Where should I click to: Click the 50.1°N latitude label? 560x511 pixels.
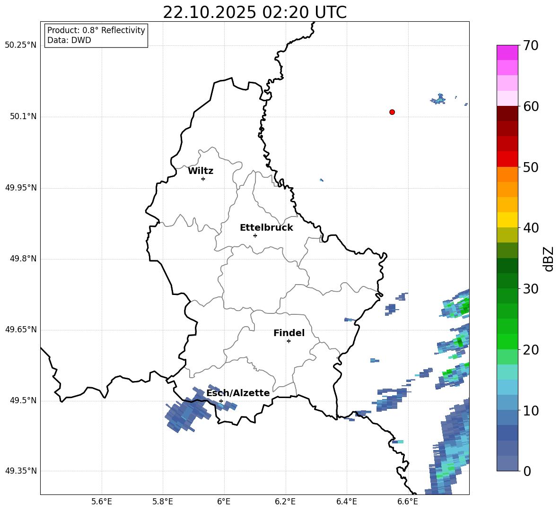pyautogui.click(x=23, y=116)
